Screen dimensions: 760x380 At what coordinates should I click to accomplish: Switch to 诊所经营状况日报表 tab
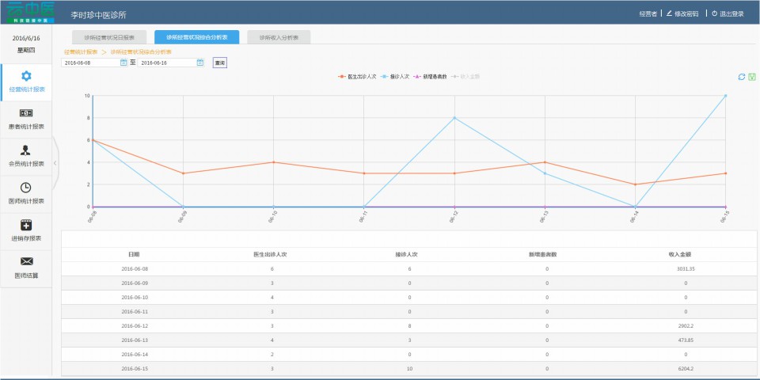pos(109,37)
